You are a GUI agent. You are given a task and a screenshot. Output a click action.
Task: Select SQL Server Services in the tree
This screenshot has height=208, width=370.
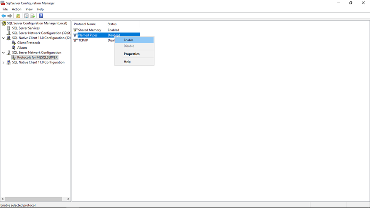[x=26, y=28]
